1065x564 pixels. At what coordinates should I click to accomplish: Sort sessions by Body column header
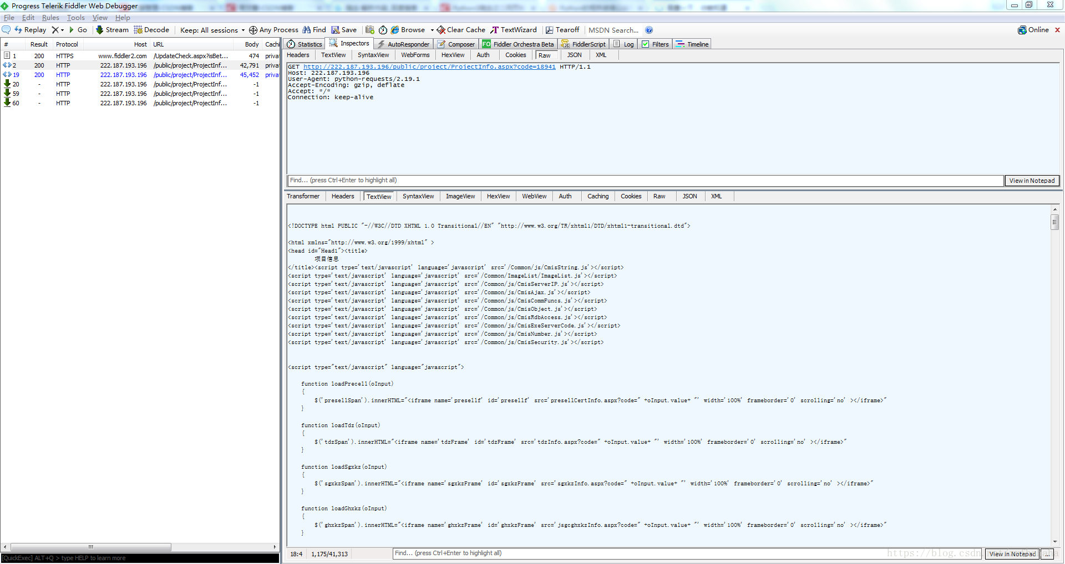click(x=252, y=44)
